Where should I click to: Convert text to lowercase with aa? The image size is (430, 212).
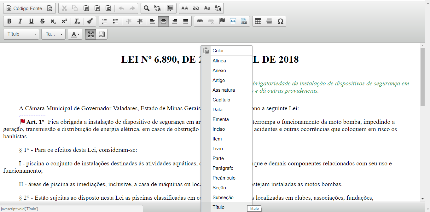[x=196, y=9]
